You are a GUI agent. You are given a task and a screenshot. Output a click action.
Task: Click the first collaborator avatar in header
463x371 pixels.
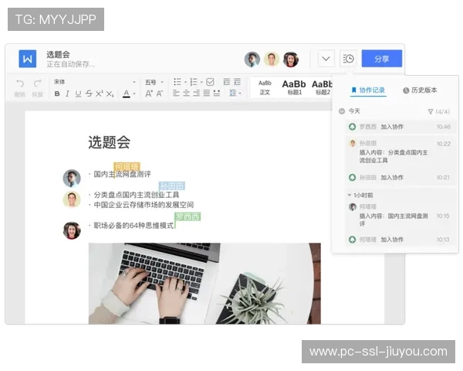(252, 60)
